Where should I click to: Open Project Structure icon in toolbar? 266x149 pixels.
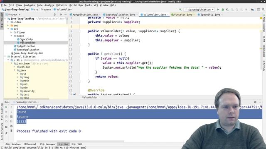[252, 10]
